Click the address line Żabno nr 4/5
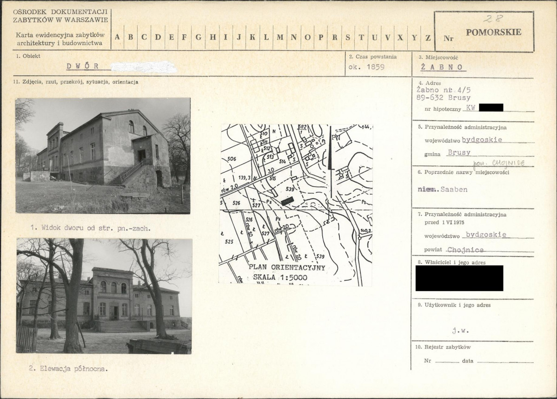Screen dimensions: 557x399 [444, 90]
